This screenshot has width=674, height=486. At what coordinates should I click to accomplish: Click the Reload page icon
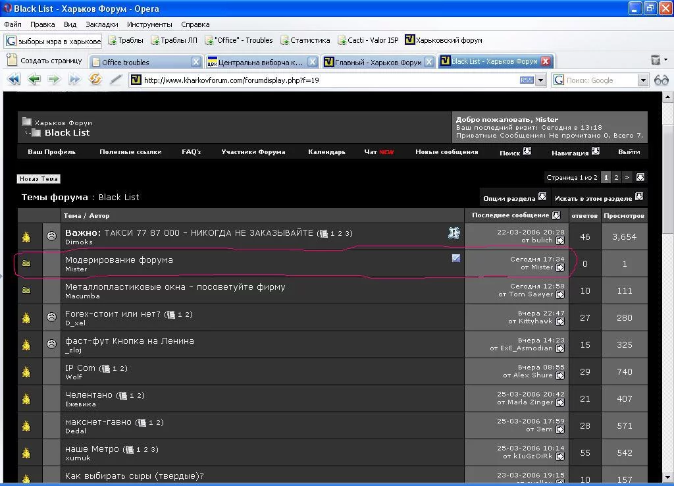(x=95, y=80)
